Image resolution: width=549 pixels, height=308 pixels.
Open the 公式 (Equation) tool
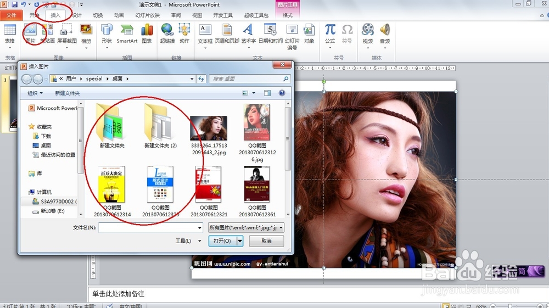330,37
